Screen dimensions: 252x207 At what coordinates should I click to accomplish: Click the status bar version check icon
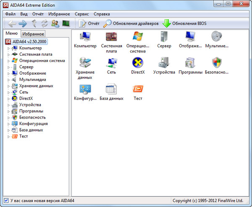[x=5, y=200]
